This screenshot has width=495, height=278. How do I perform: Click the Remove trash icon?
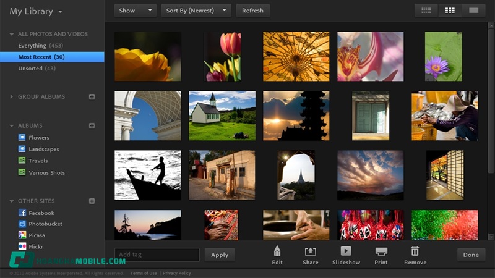point(415,251)
